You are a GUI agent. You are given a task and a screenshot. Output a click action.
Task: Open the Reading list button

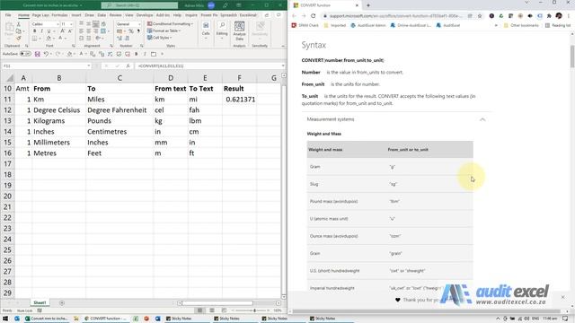(x=558, y=26)
